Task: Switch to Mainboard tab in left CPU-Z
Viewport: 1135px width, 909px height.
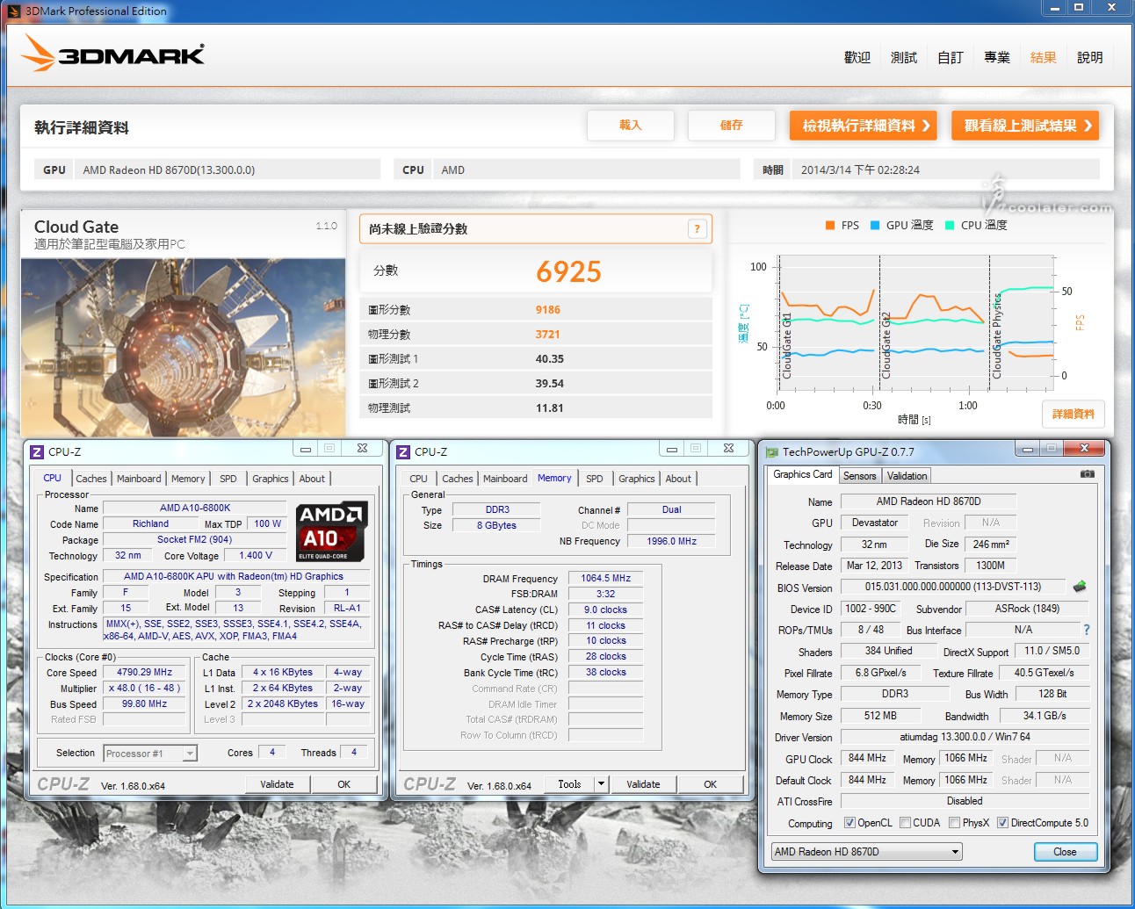Action: [139, 479]
